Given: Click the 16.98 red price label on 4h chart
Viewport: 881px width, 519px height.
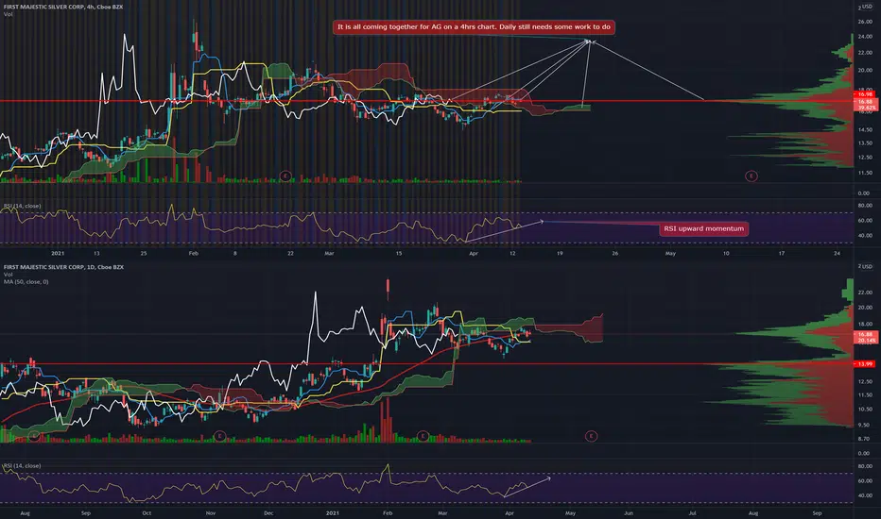Looking at the screenshot, I should tap(865, 94).
